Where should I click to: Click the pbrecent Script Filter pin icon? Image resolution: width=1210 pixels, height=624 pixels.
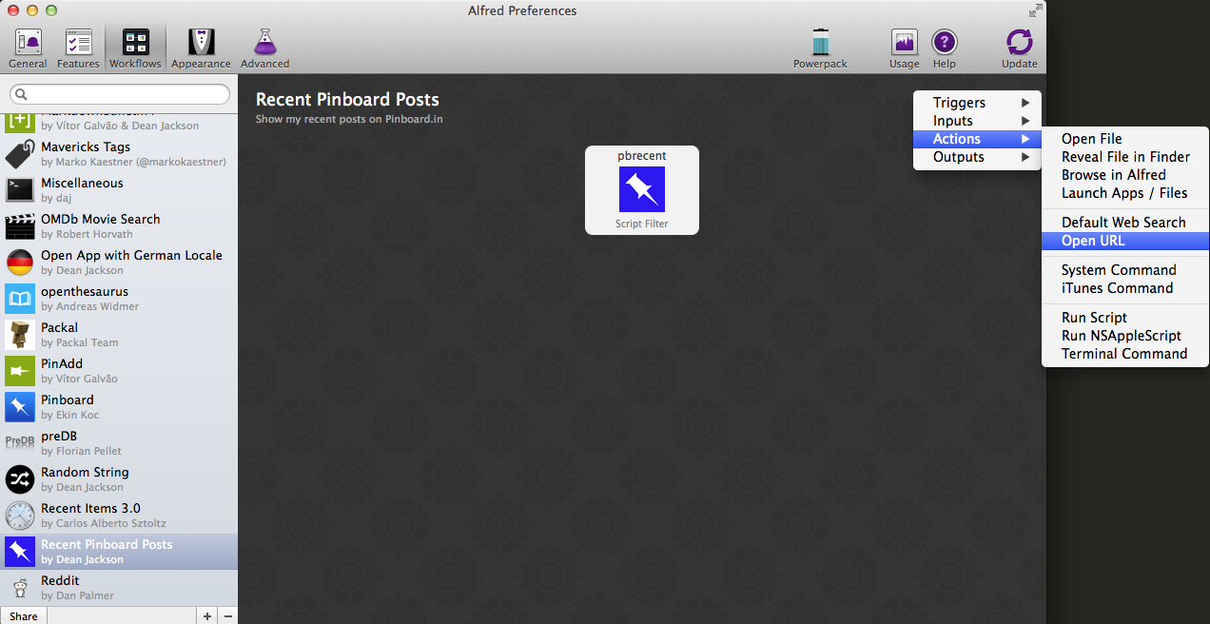[642, 189]
